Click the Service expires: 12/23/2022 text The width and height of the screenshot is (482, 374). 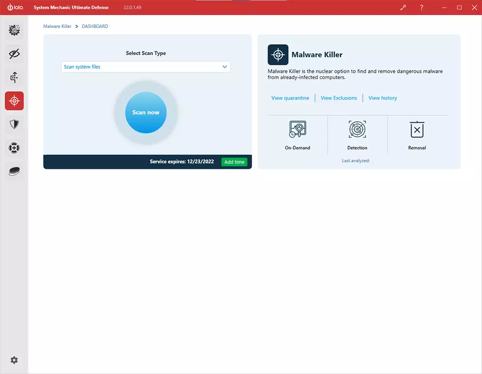pyautogui.click(x=182, y=162)
